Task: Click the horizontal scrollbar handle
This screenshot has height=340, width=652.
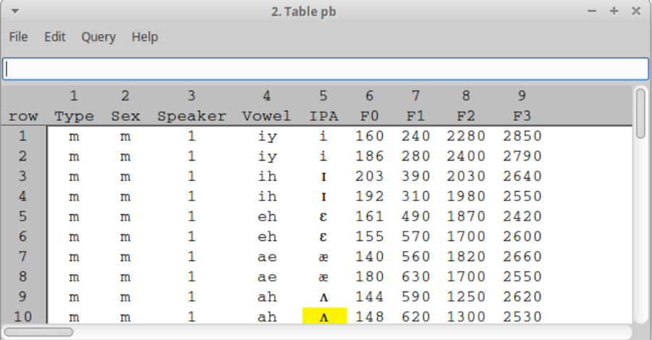Action: [39, 332]
